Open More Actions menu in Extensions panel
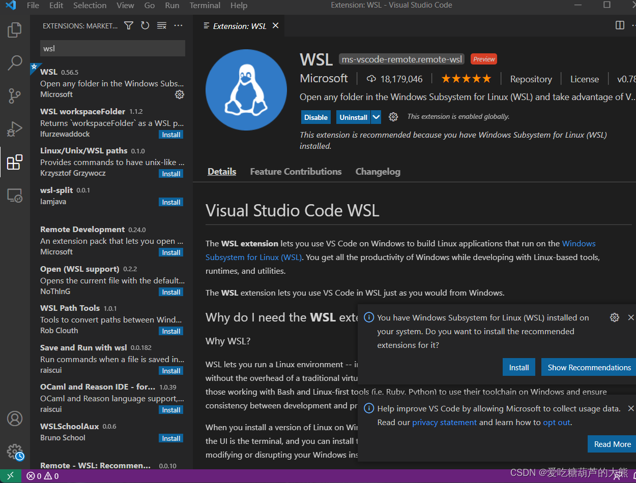Image resolution: width=636 pixels, height=483 pixels. (178, 25)
